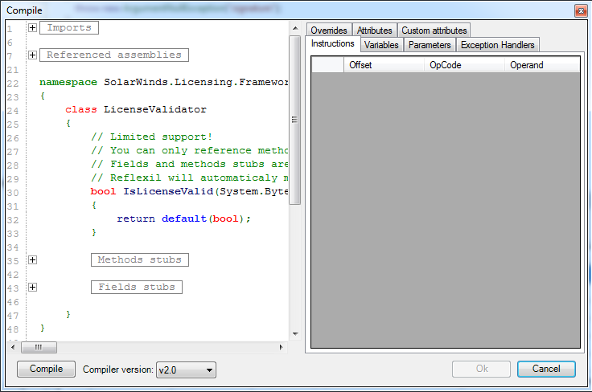Click the 'Fields stubs' region label
The image size is (592, 392).
[137, 288]
